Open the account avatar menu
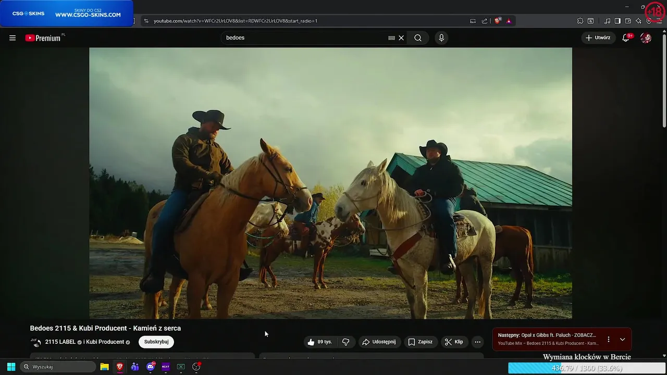This screenshot has height=375, width=667. click(x=646, y=38)
